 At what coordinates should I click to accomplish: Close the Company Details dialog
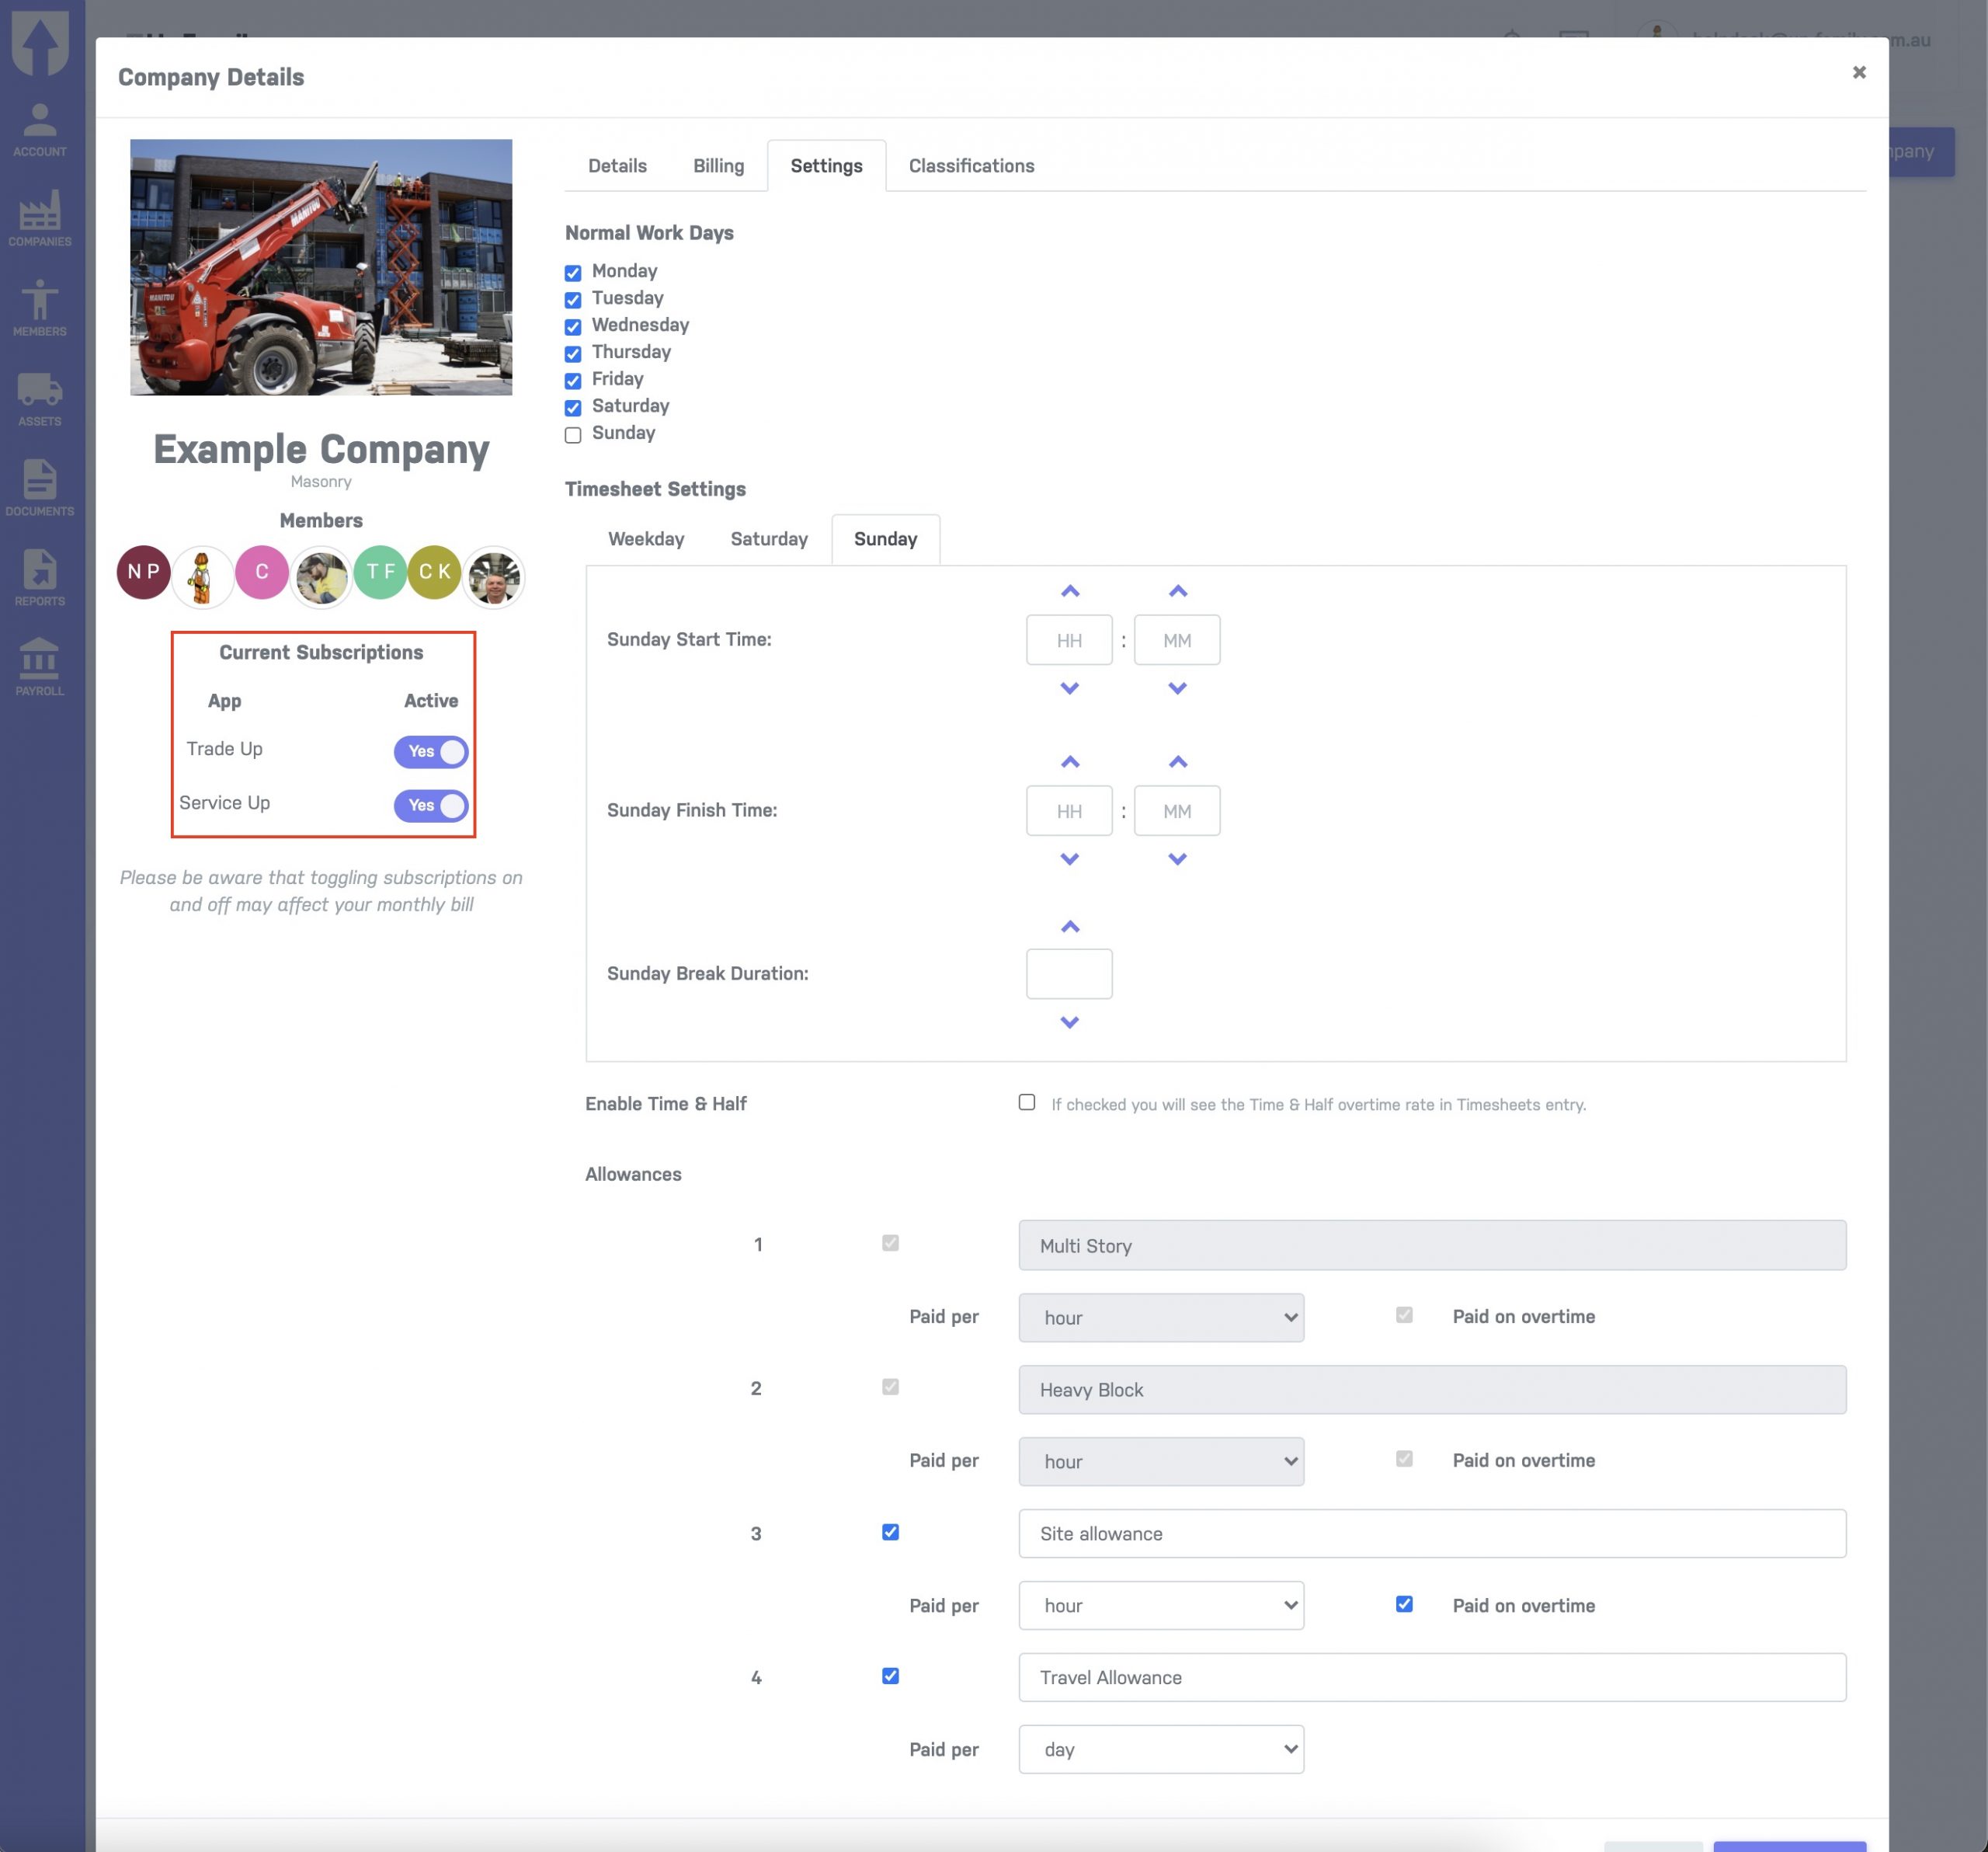[1858, 72]
